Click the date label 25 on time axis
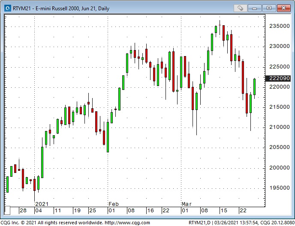Image resolution: width=295 pixels, height=226 pixels. (93, 211)
